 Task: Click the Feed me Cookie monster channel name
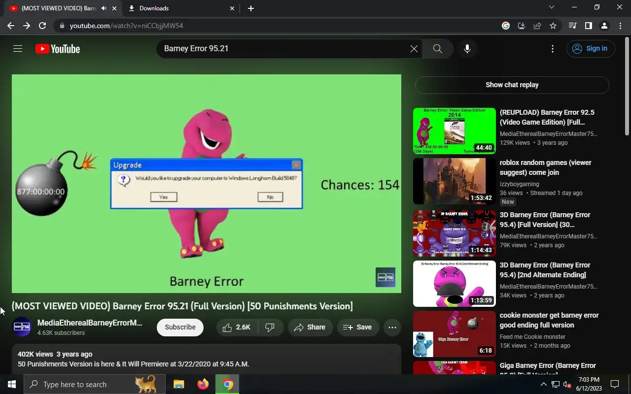tap(532, 337)
